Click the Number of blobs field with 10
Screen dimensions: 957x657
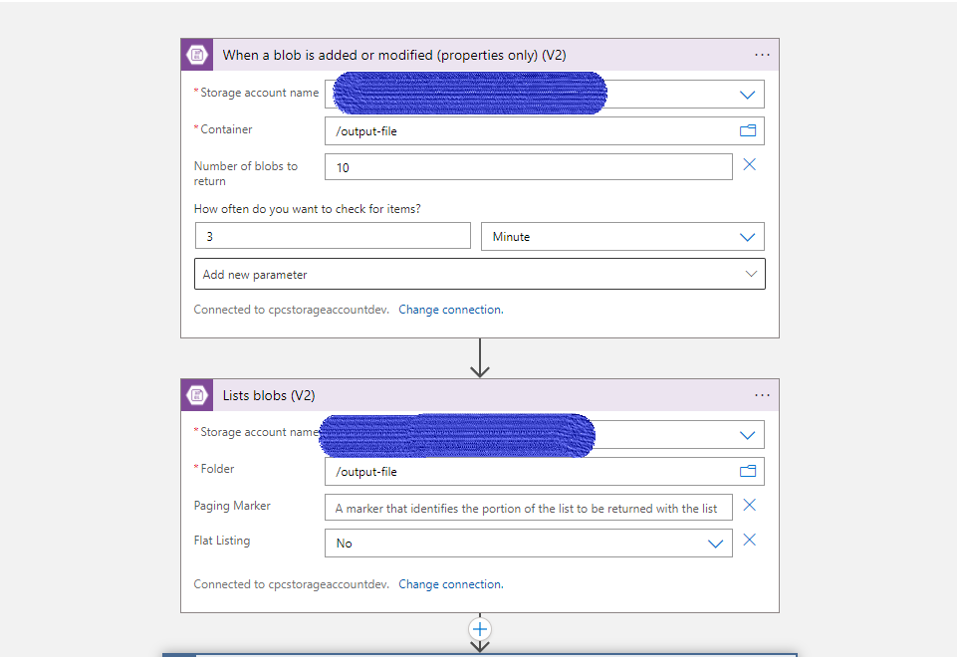coord(529,167)
